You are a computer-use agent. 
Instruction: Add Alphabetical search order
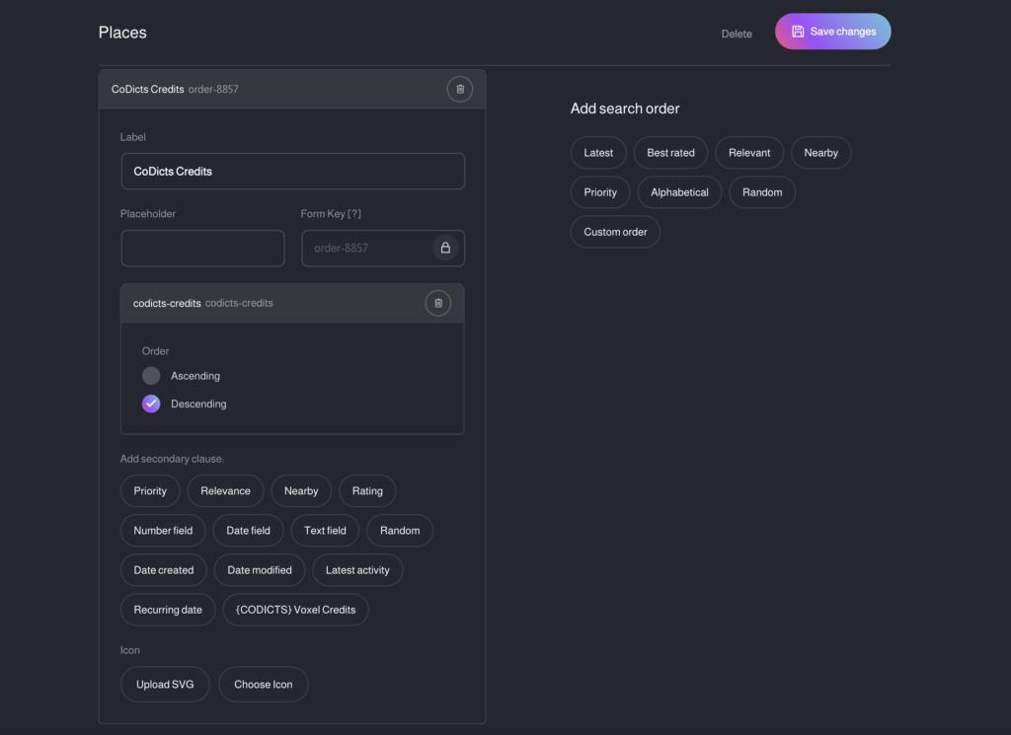(679, 192)
